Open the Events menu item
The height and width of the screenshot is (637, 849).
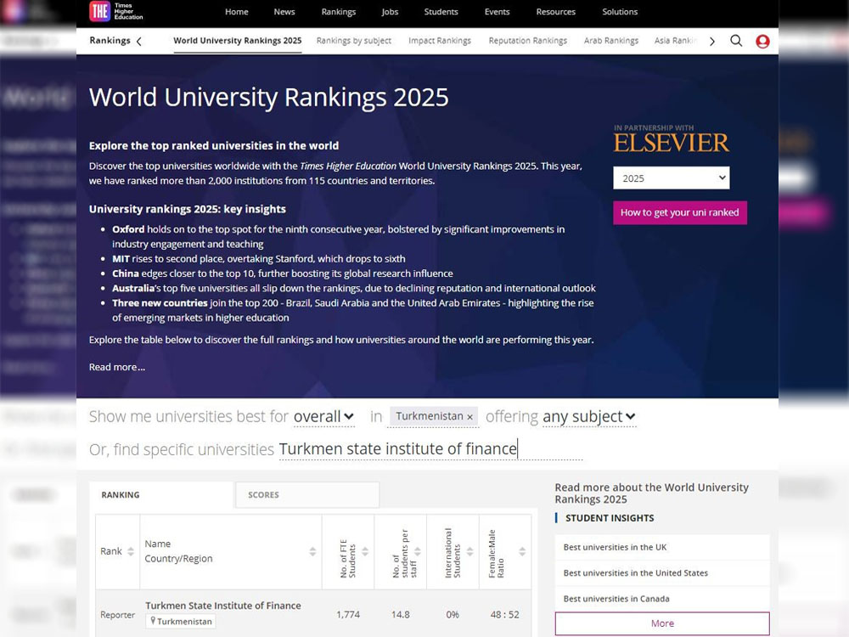pyautogui.click(x=497, y=12)
